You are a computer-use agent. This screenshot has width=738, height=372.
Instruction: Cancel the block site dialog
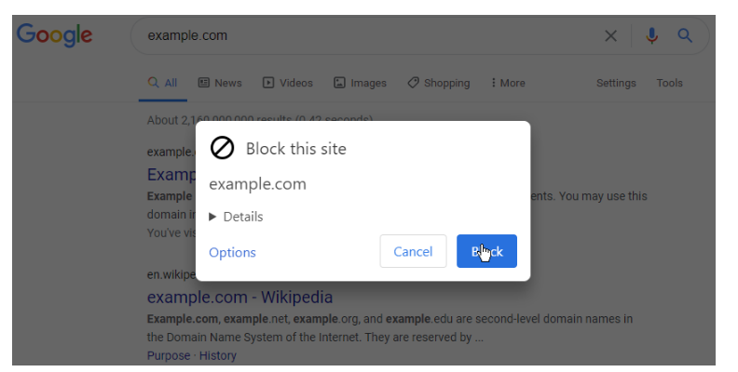(x=413, y=251)
